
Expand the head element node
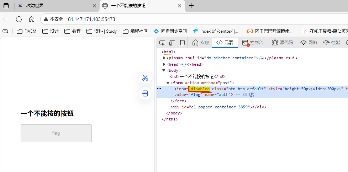[164, 64]
